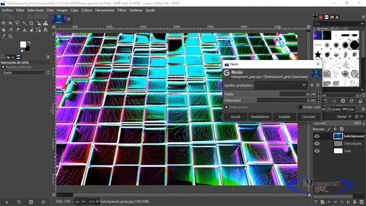Viewport: 366px width, 206px height.
Task: Open the Device Status tab icon
Action: point(8,57)
